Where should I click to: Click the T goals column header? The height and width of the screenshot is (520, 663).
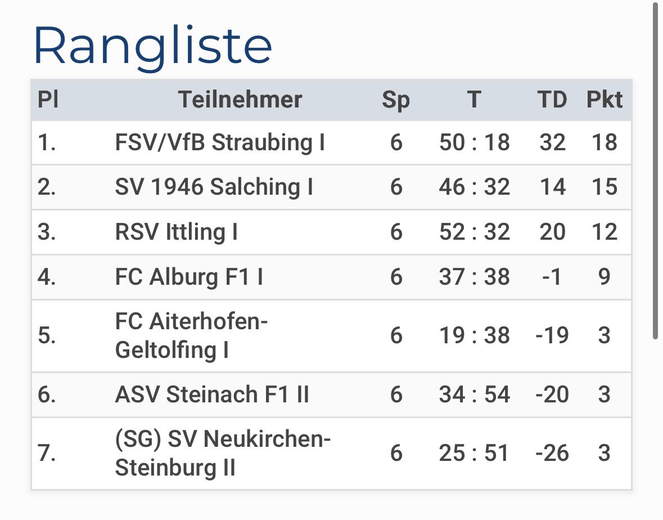point(474,100)
